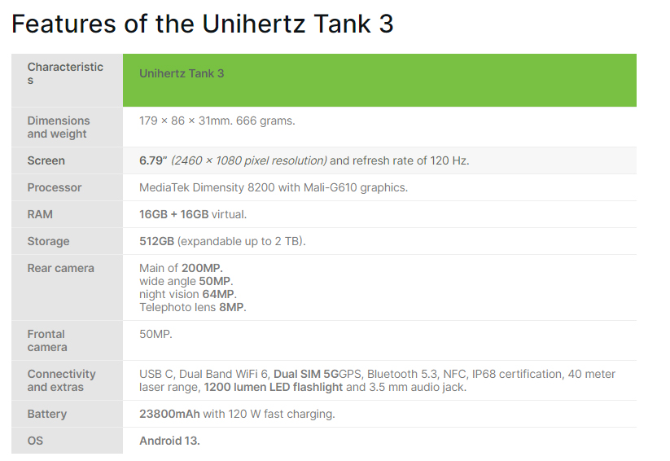Select the Frontal camera row label
This screenshot has height=461, width=670.
point(47,340)
